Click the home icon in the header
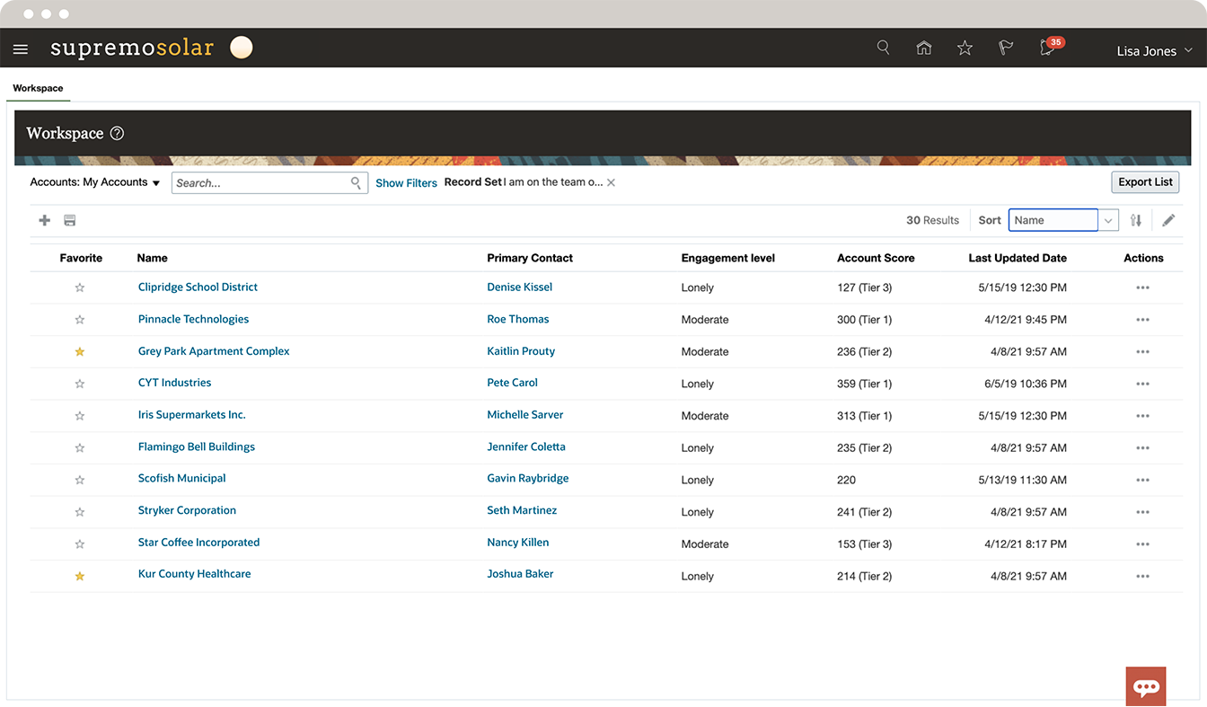1207x707 pixels. (x=924, y=48)
